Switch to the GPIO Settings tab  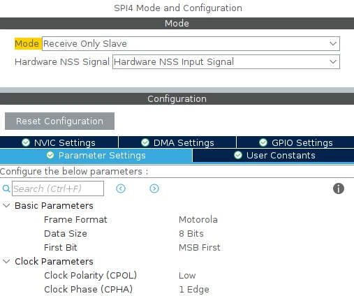(x=295, y=142)
